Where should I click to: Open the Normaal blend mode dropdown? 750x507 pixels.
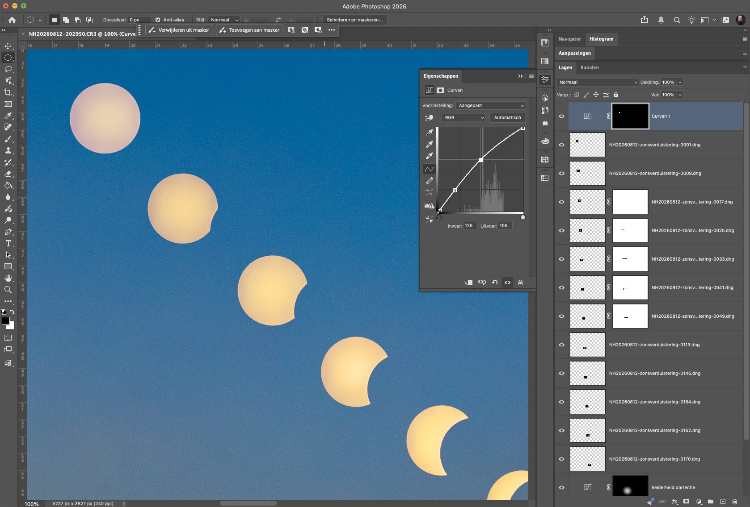598,82
